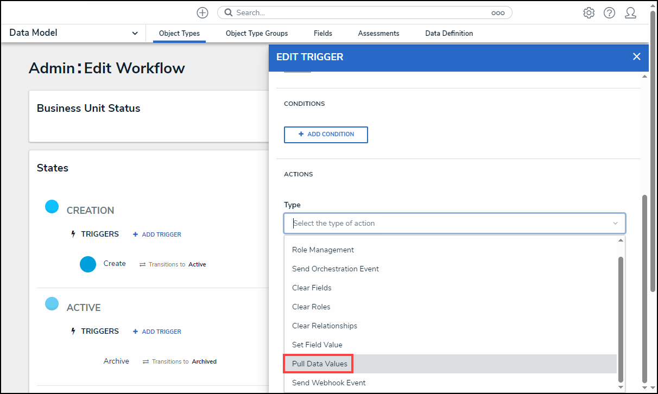658x394 pixels.
Task: Click the Creation state circle icon
Action: [x=52, y=206]
